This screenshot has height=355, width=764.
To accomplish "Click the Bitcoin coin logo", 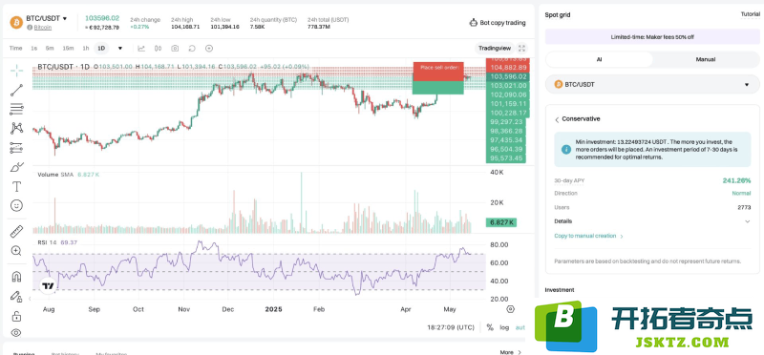I will tap(16, 22).
